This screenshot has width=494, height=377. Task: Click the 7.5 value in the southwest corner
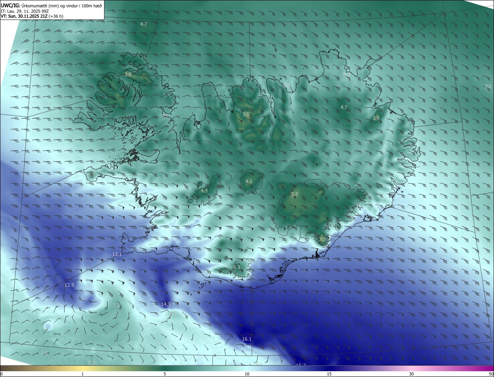pos(44,353)
